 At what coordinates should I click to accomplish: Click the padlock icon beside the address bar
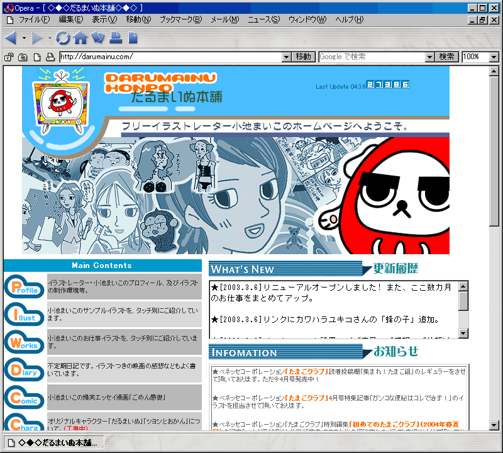(9, 57)
